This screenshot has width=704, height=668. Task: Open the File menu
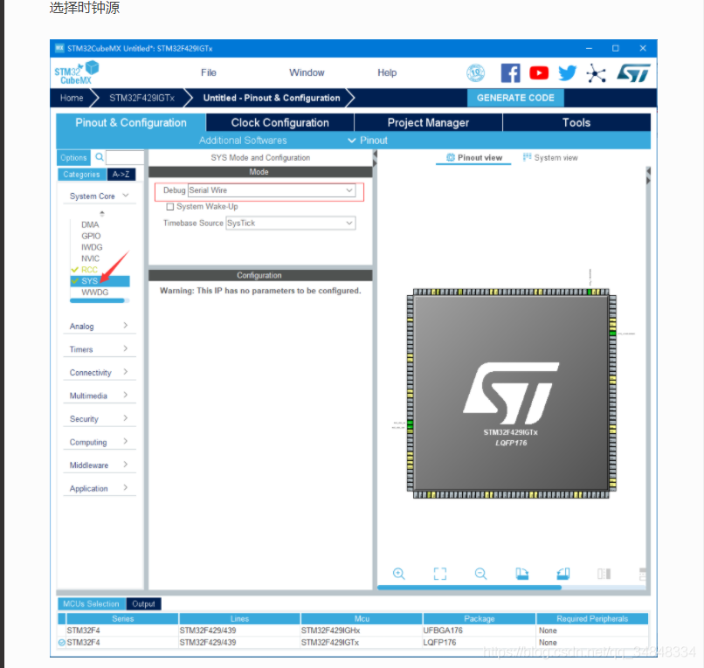(209, 72)
